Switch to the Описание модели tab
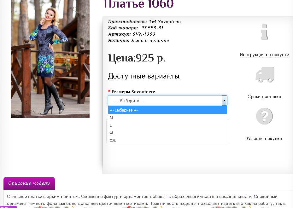293x208 pixels. pos(29,183)
